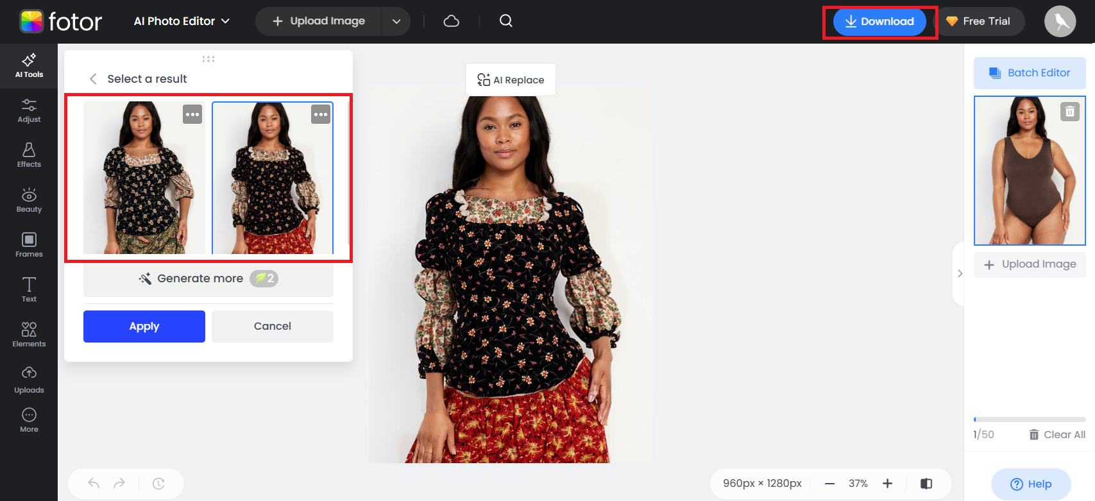Click the 1/50 image count text

coord(983,434)
